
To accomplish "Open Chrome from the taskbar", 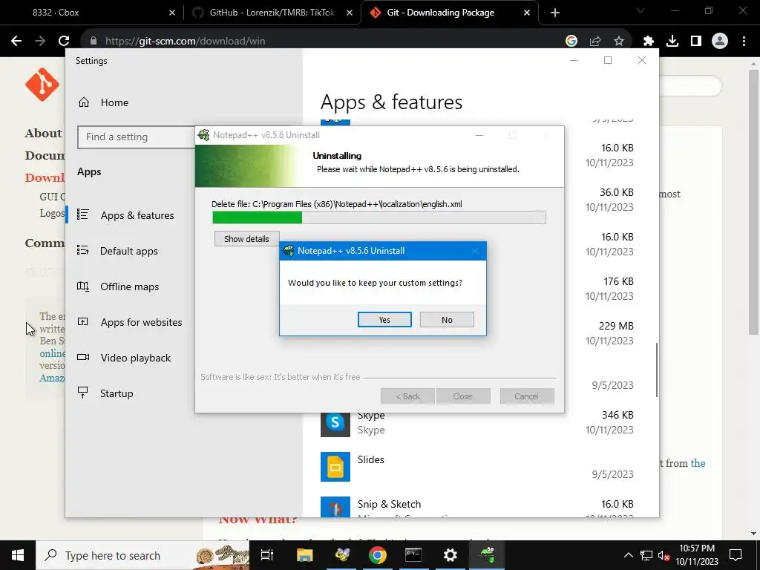I will click(378, 555).
